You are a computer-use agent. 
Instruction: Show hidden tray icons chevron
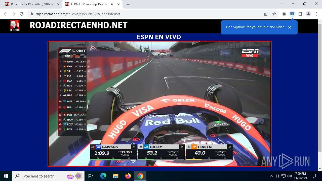point(271,176)
